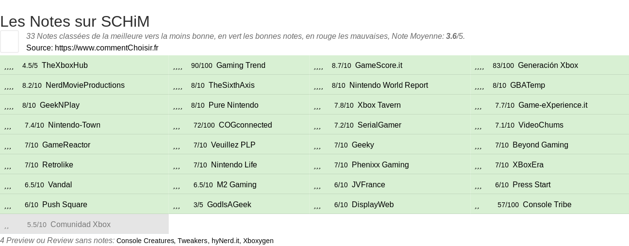
Task: Click the Game-eXperience.it entry
Action: (553, 105)
